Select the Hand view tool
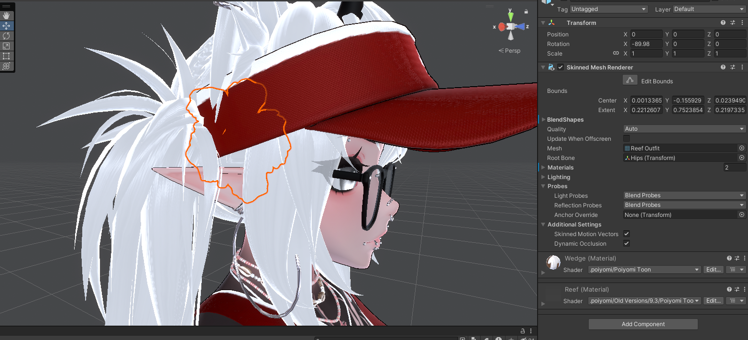This screenshot has height=340, width=748. [x=7, y=16]
